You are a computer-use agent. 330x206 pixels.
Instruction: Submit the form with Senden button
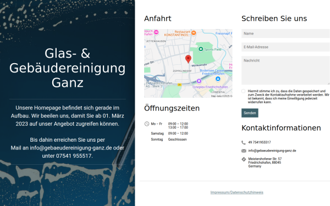tap(250, 113)
